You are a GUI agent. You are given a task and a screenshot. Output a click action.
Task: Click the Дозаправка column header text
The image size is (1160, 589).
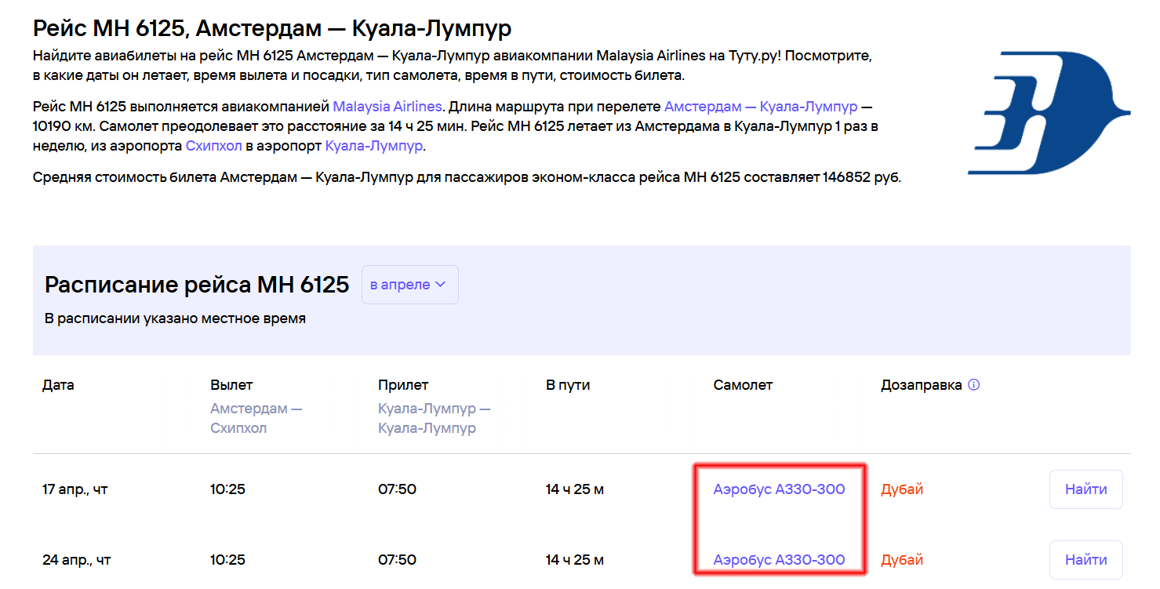point(922,385)
